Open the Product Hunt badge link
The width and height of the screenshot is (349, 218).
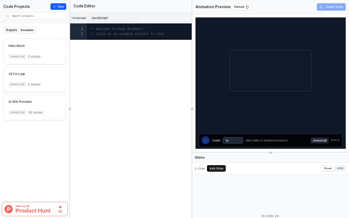pos(35,209)
